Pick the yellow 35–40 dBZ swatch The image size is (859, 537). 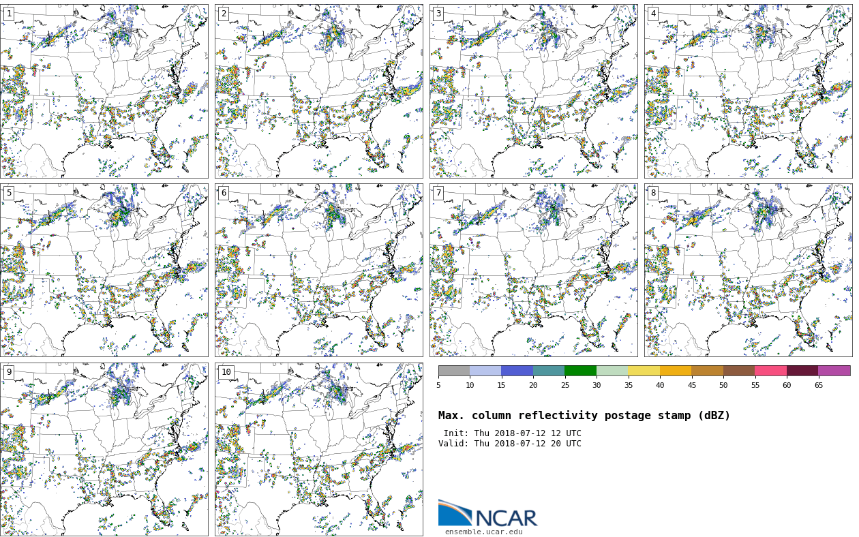(644, 371)
